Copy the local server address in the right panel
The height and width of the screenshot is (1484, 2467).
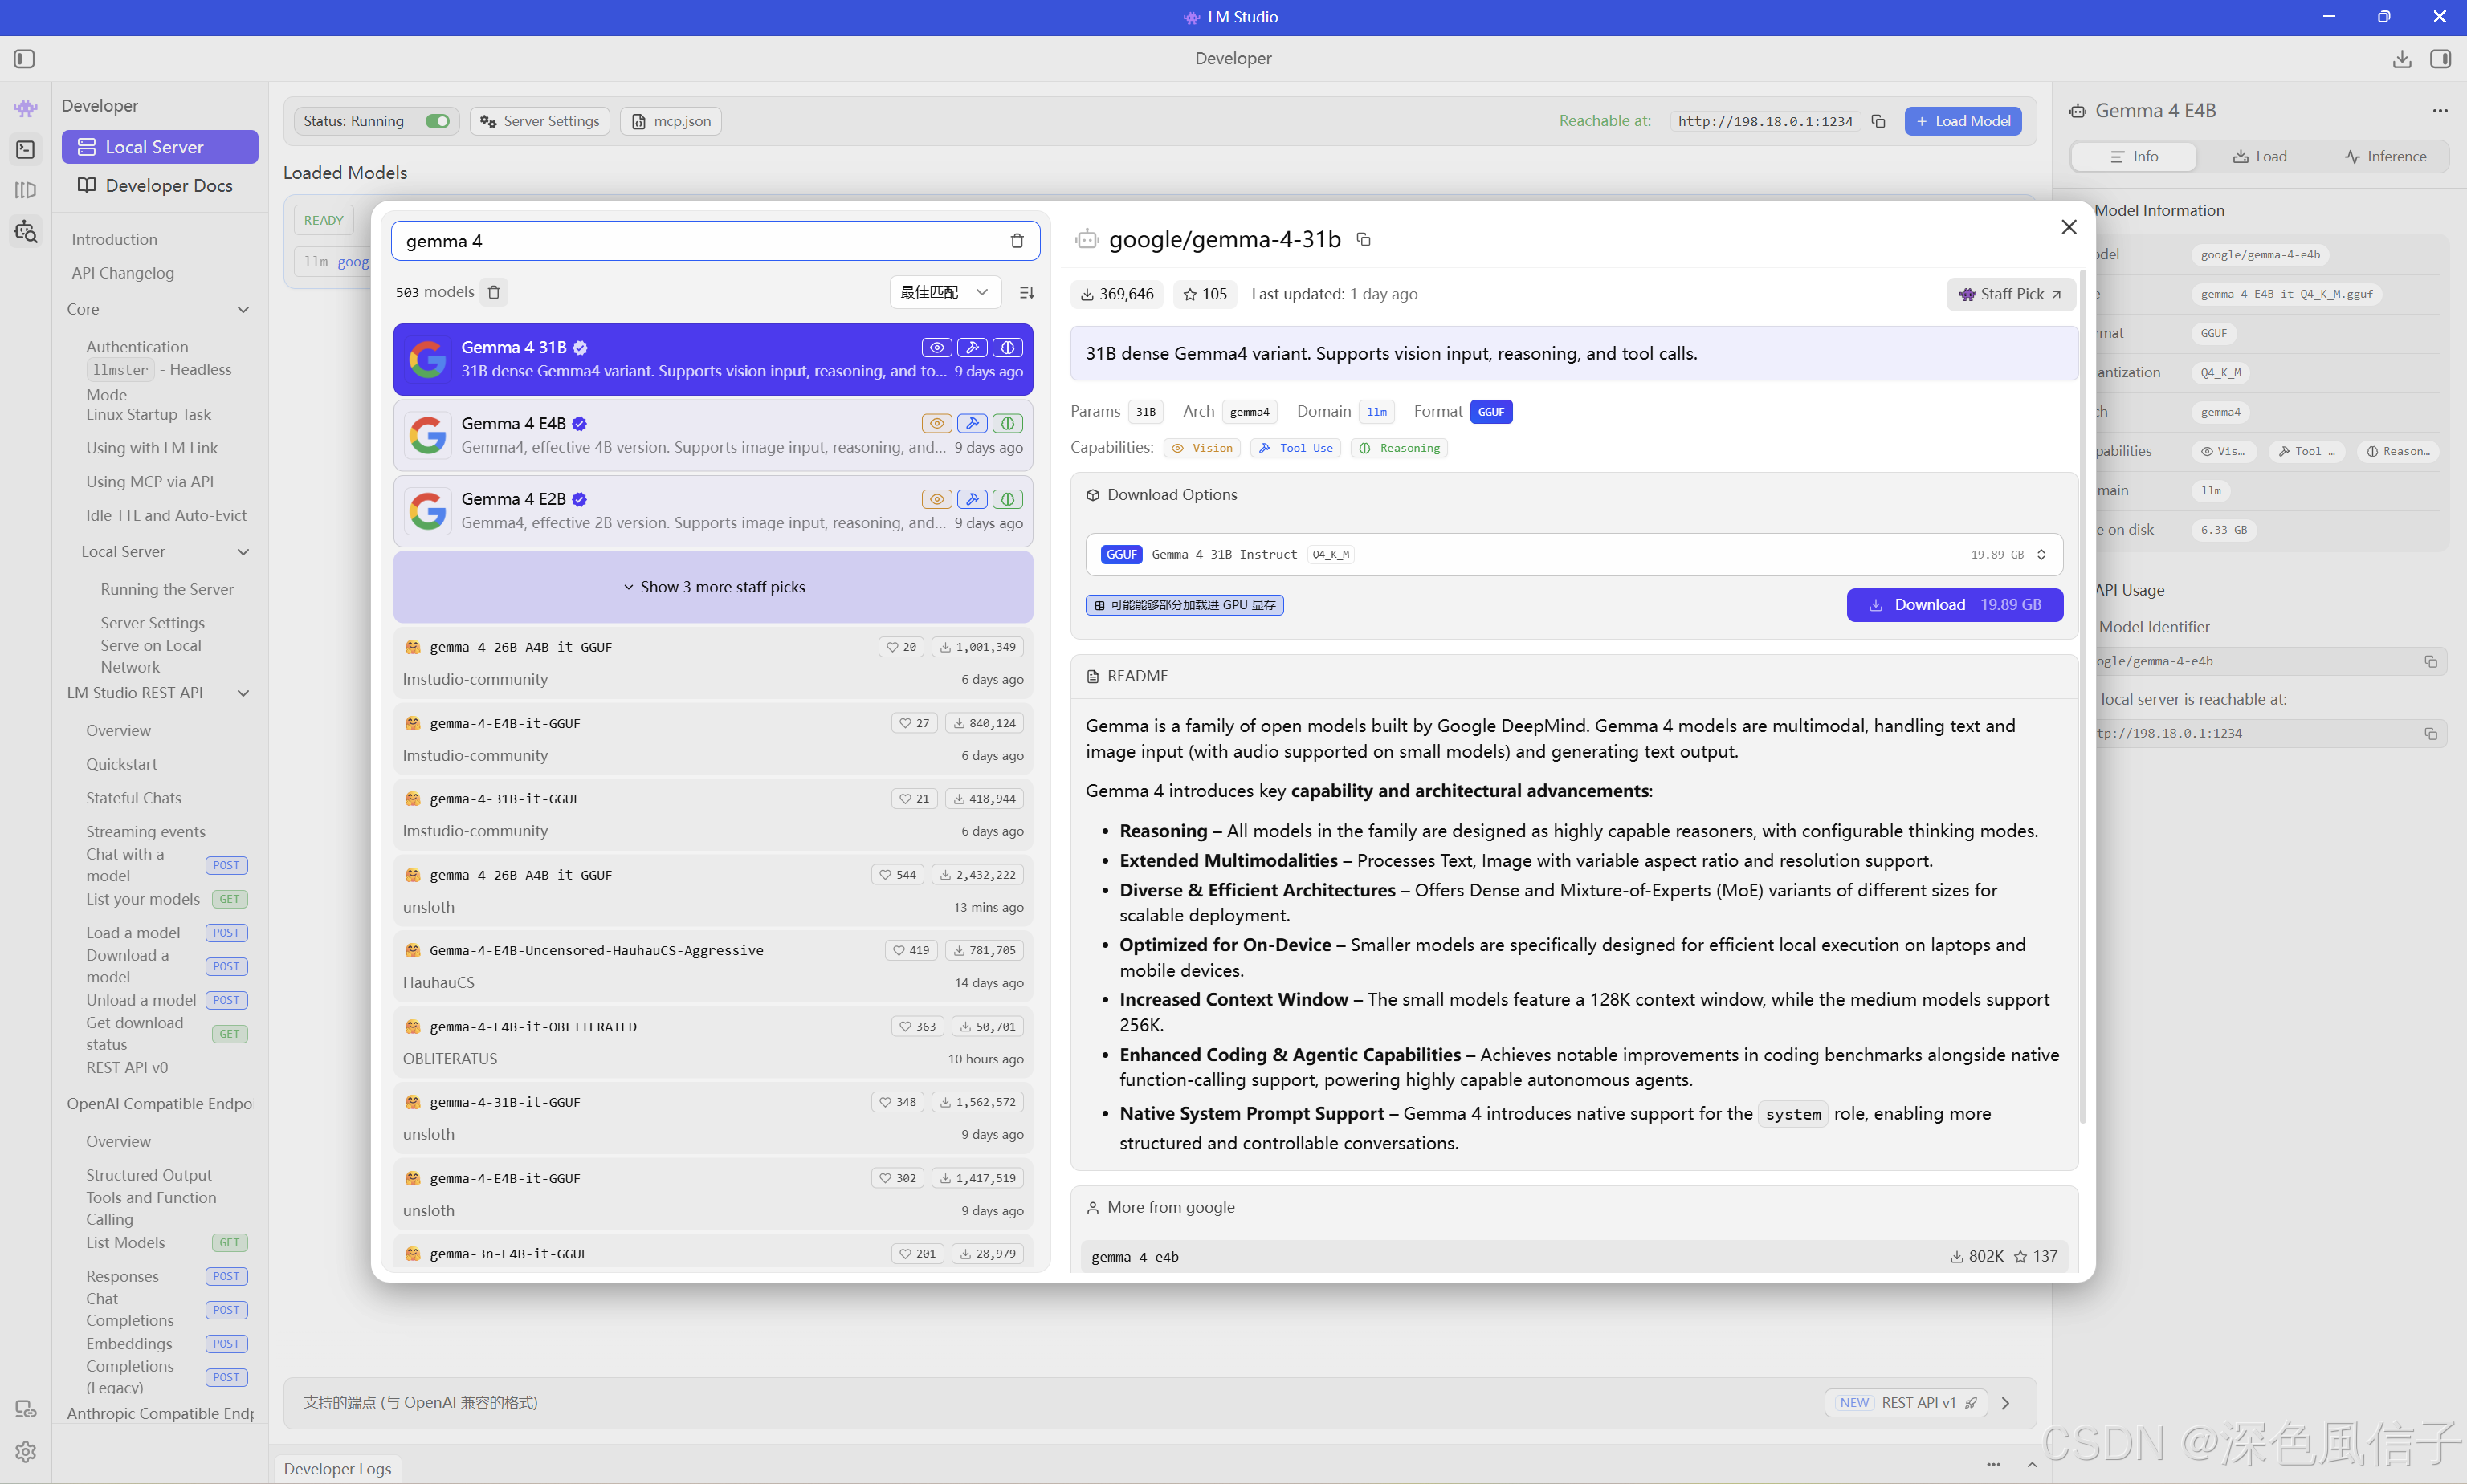[x=2430, y=733]
